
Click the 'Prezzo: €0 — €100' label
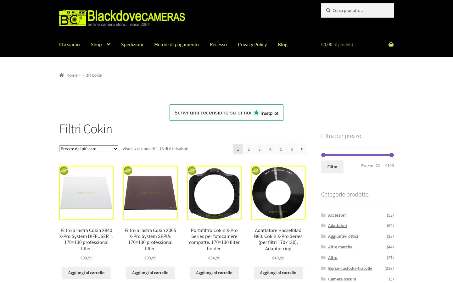(x=377, y=165)
